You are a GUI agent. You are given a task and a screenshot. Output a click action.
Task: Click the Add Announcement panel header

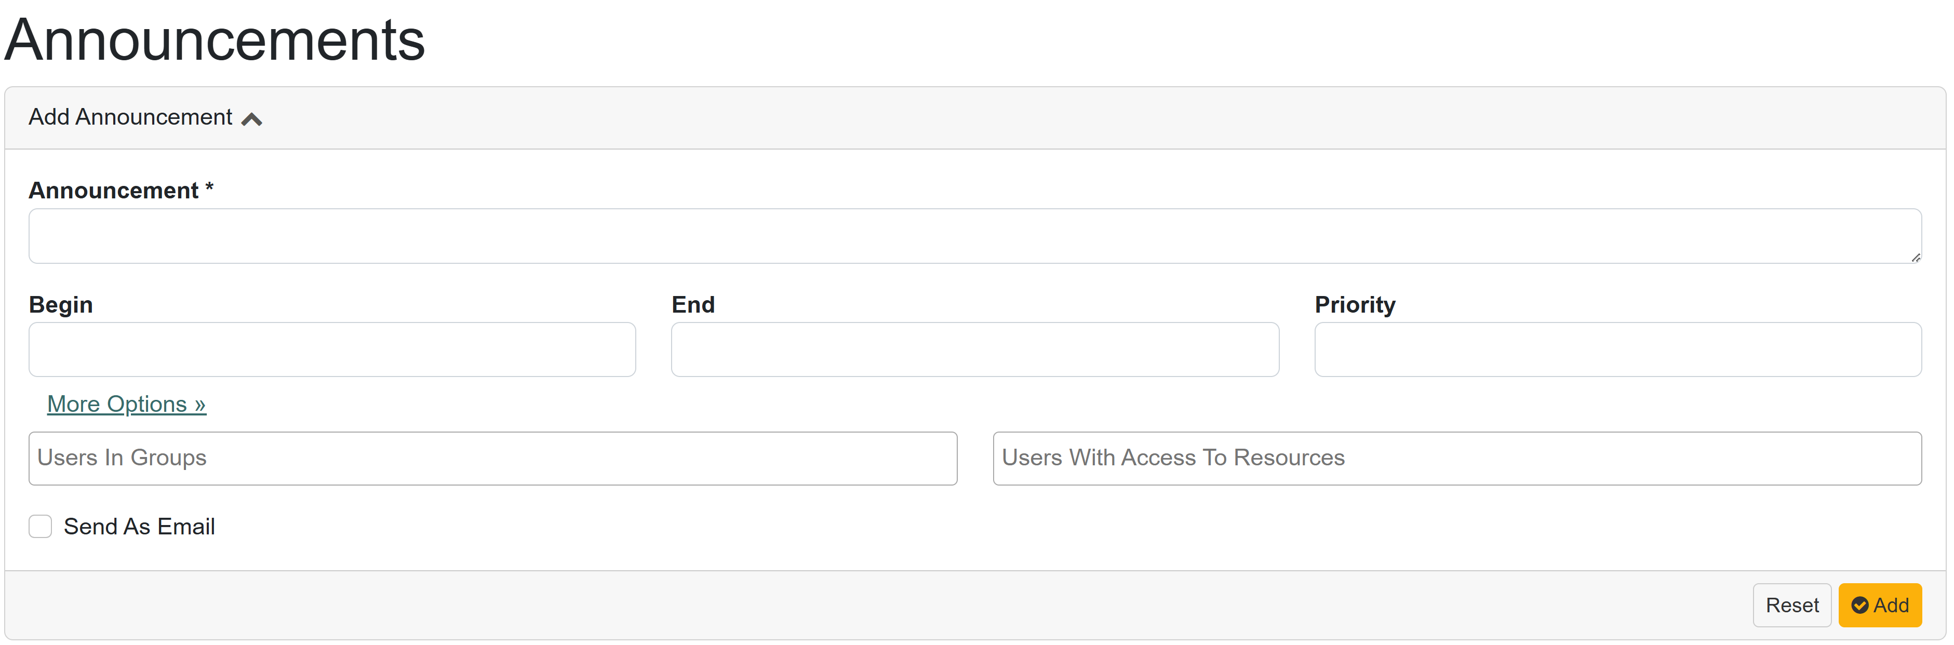[x=130, y=117]
